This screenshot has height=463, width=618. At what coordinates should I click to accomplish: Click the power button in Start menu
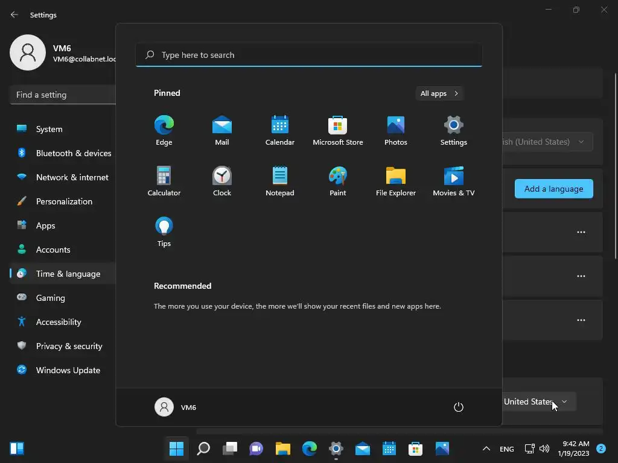[x=459, y=407]
